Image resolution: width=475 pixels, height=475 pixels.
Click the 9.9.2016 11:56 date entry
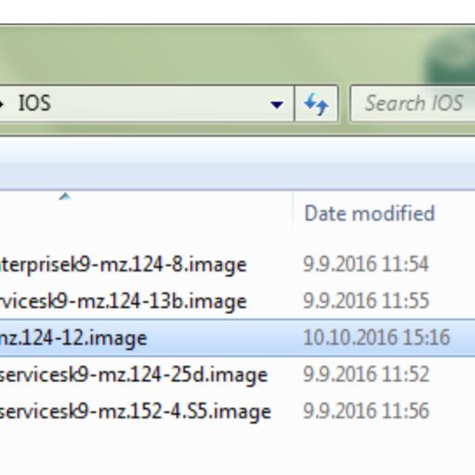tap(366, 411)
